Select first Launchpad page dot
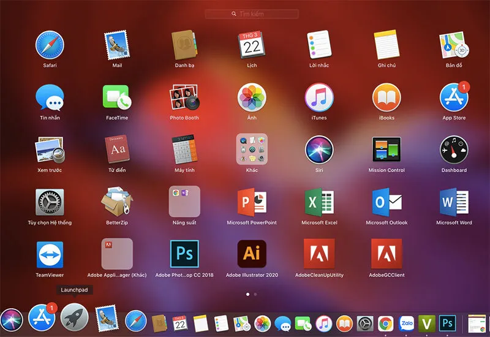Screen dimensions: 490x337 coord(248,294)
